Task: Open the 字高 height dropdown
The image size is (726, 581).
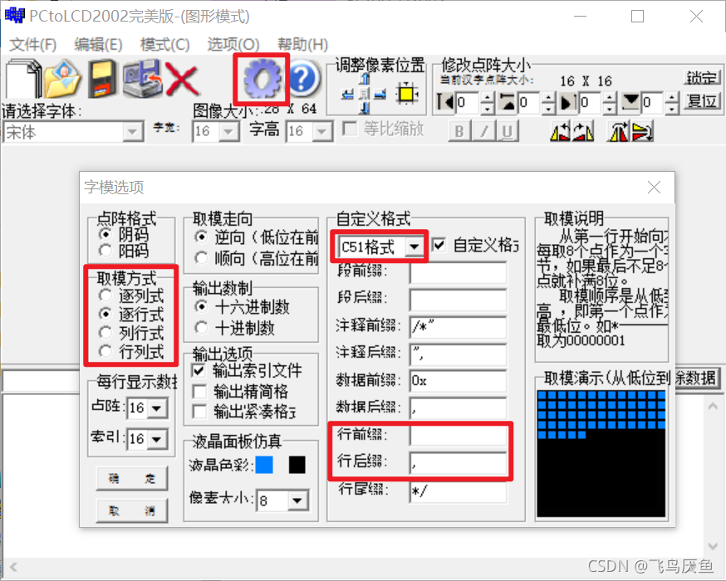Action: 322,132
